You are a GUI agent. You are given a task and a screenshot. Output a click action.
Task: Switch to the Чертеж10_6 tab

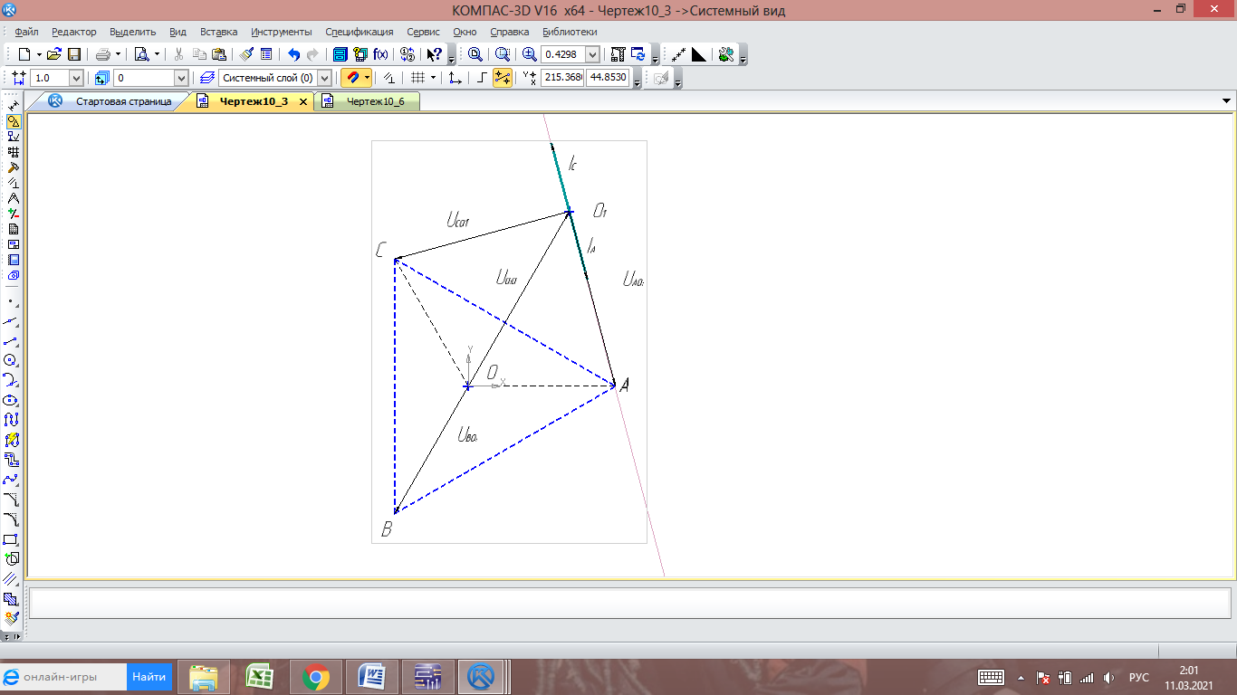click(x=375, y=101)
